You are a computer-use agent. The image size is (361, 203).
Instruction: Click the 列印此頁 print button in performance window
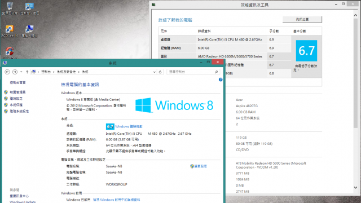pos(302,20)
